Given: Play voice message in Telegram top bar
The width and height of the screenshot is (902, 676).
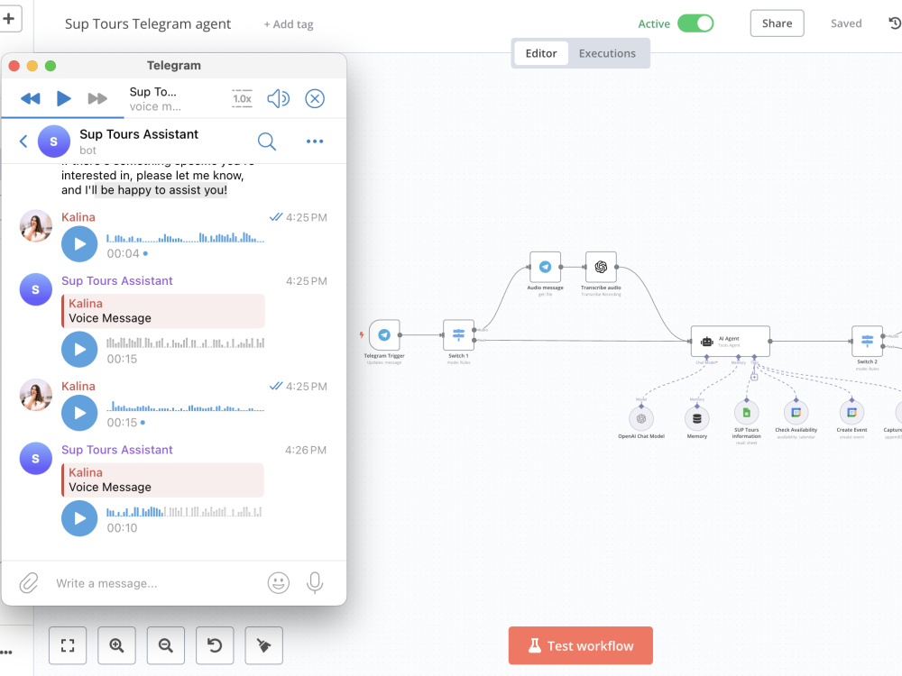Looking at the screenshot, I should point(64,99).
